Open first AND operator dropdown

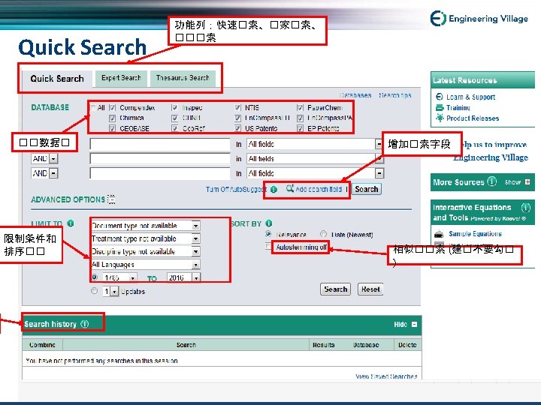tap(53, 158)
